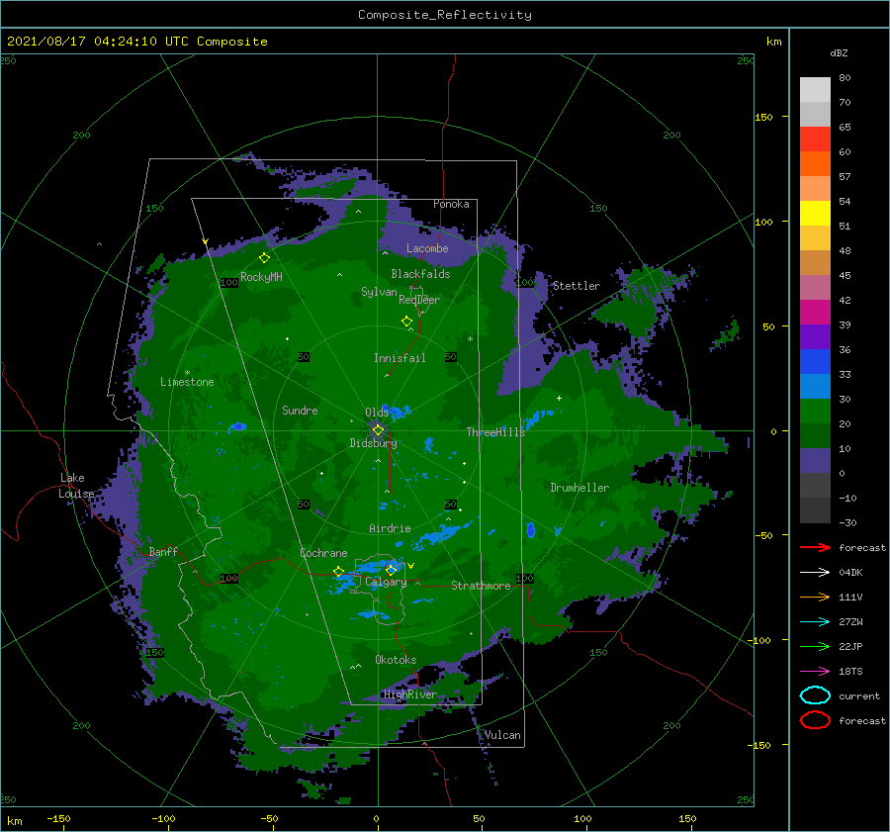Click the Stettler label
Viewport: 890px width, 832px height.
(577, 286)
